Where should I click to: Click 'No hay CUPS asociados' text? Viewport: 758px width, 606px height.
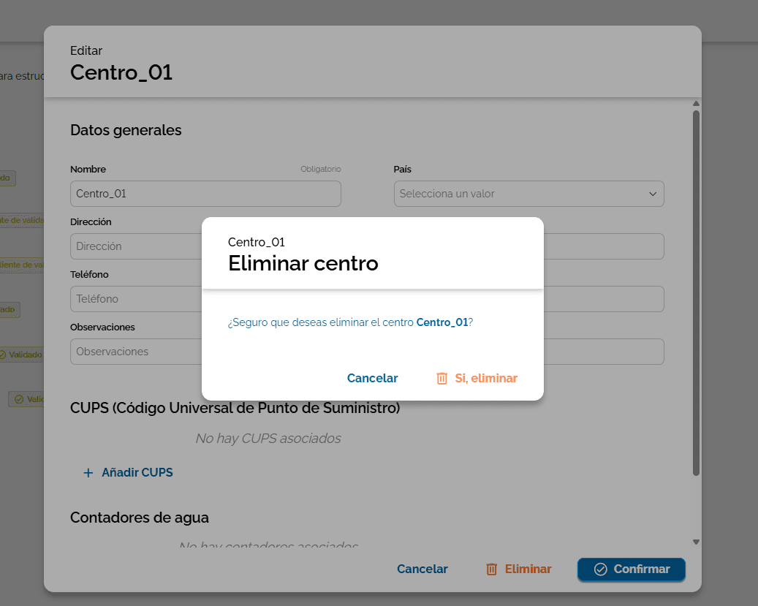[268, 439]
